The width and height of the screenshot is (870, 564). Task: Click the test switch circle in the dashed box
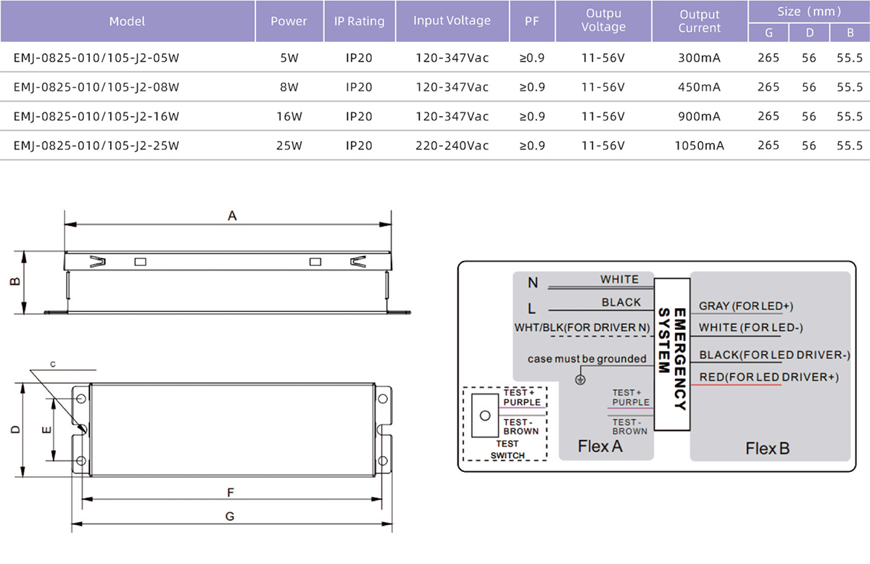click(484, 415)
